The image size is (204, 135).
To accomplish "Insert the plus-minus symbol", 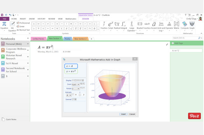I will tap(34, 24).
